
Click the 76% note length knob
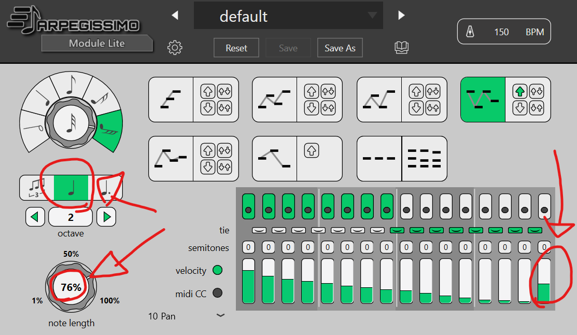pos(71,287)
